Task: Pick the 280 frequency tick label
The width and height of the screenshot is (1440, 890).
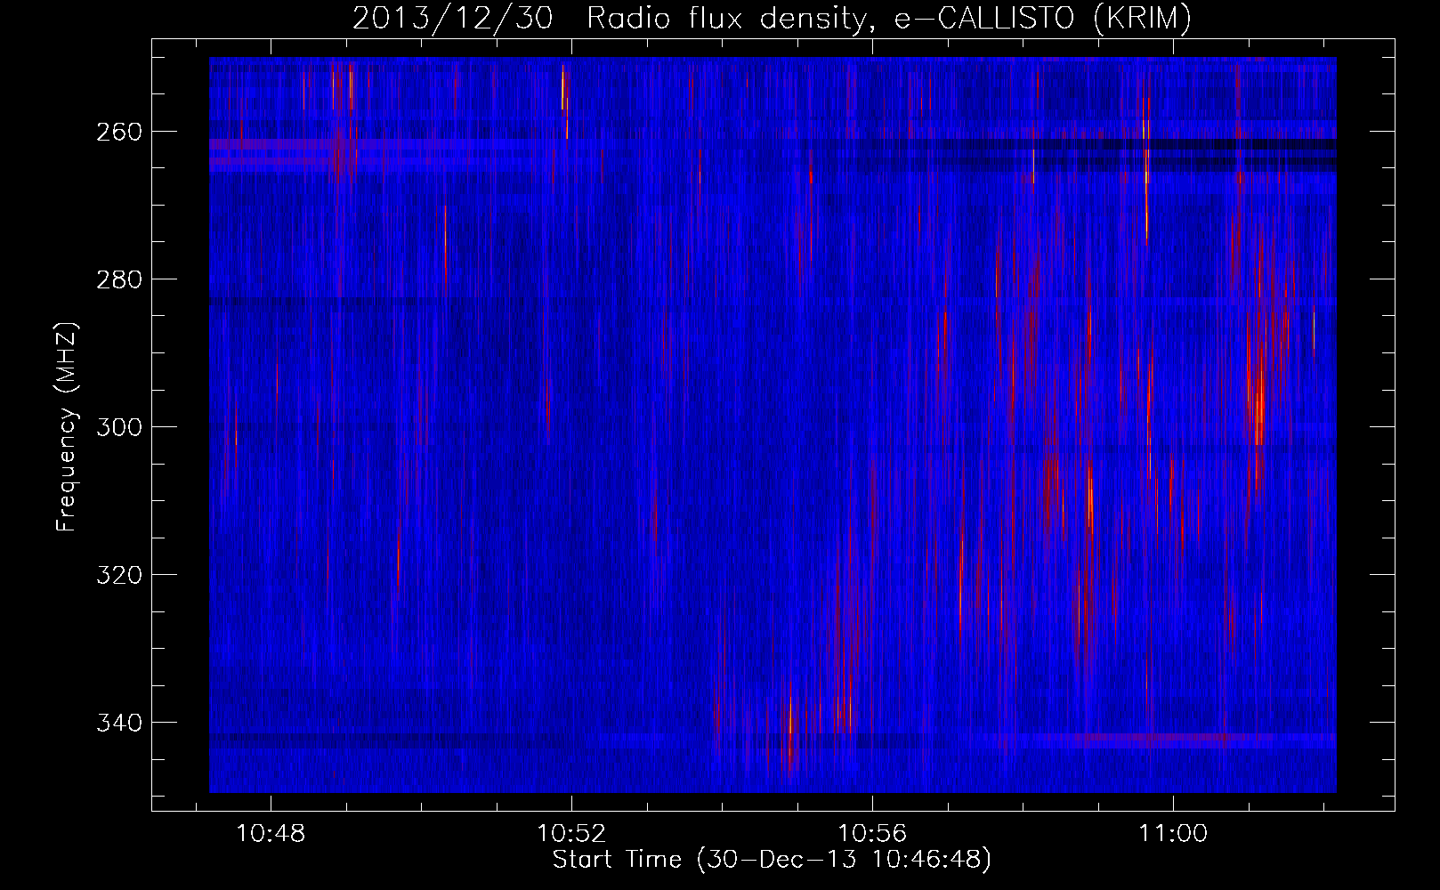Action: click(118, 279)
